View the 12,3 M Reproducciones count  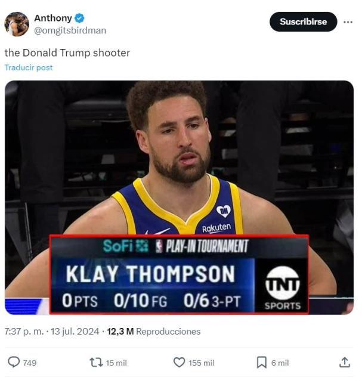154,331
